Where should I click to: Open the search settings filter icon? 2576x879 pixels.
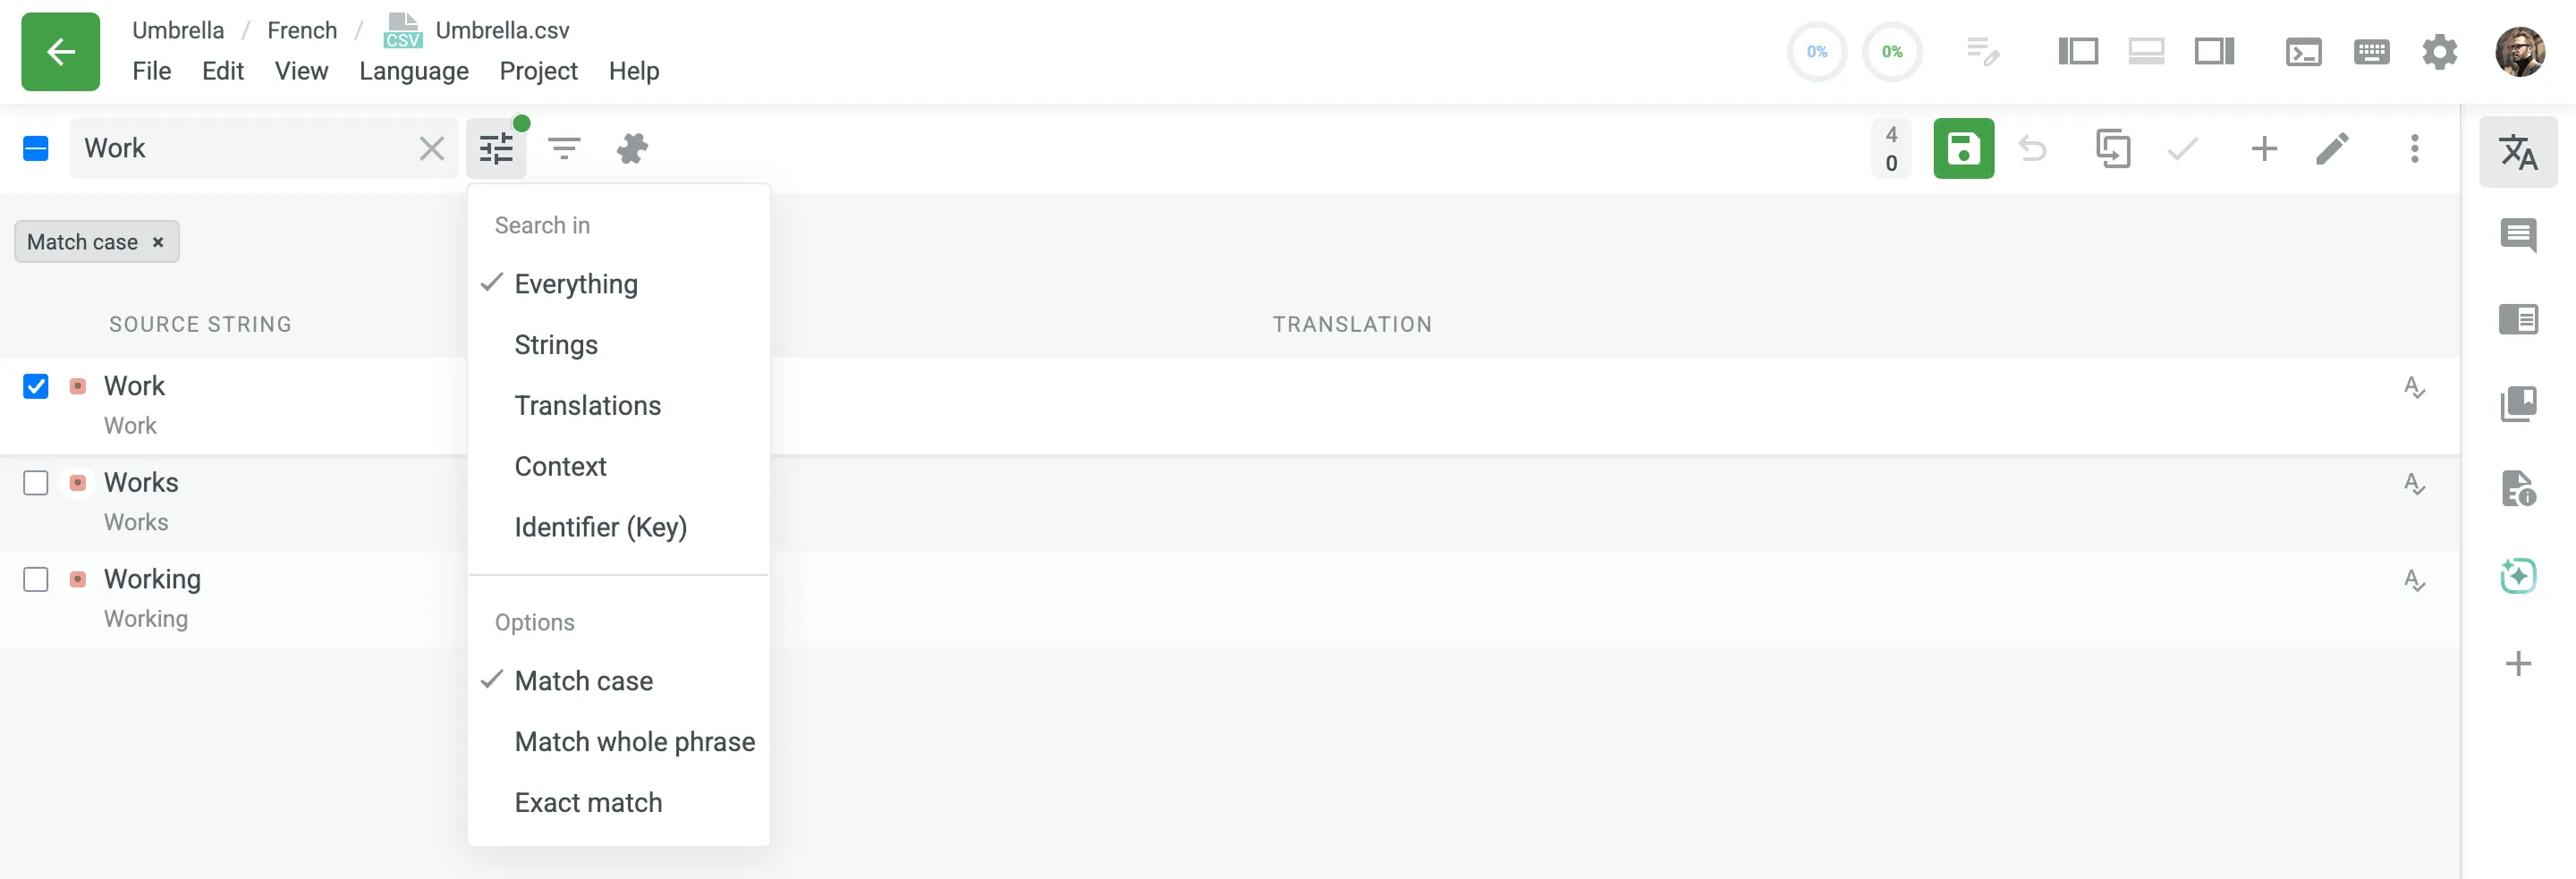(x=497, y=148)
